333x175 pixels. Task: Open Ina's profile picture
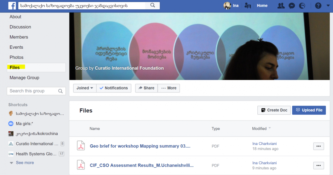tap(227, 6)
